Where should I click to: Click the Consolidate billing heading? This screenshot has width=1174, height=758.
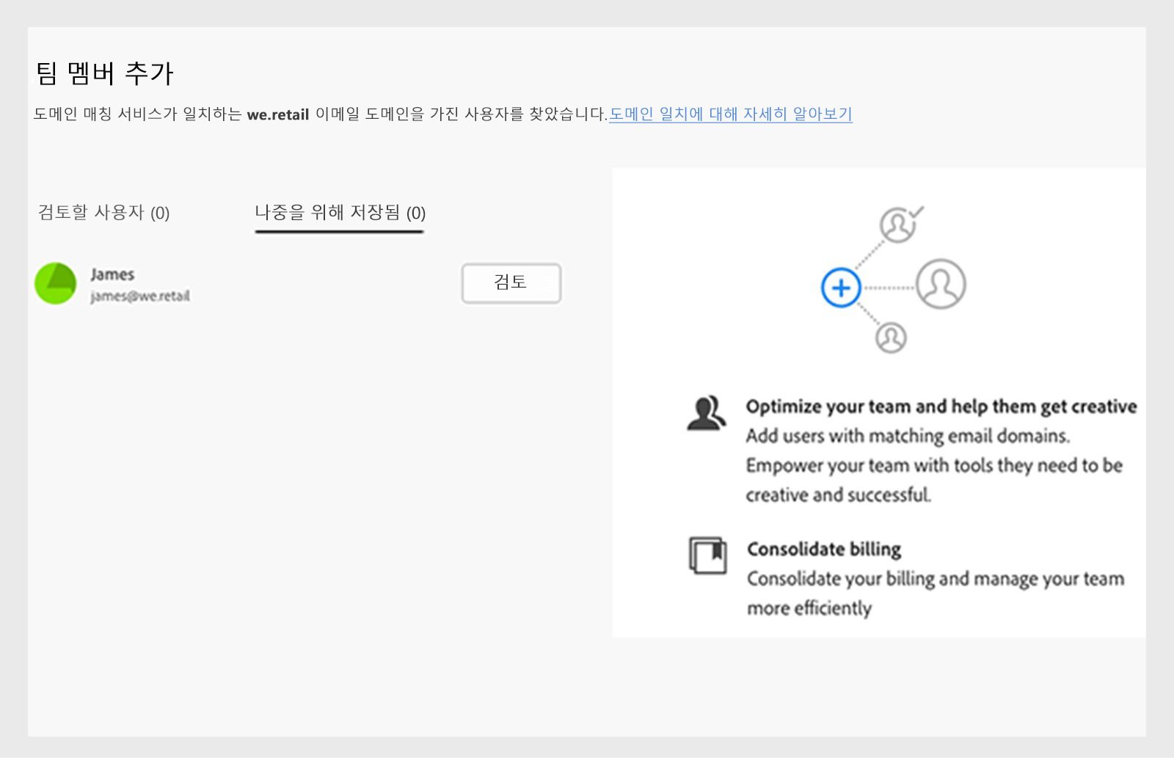(824, 549)
